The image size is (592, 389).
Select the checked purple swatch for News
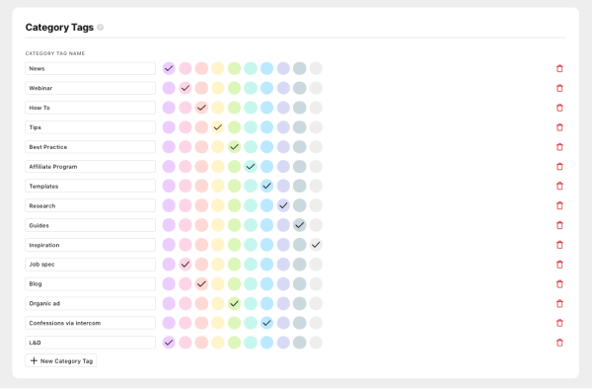[x=169, y=68]
